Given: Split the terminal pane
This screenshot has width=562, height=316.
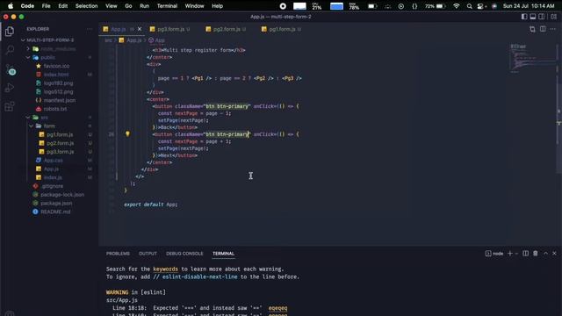Looking at the screenshot, I should (525, 254).
